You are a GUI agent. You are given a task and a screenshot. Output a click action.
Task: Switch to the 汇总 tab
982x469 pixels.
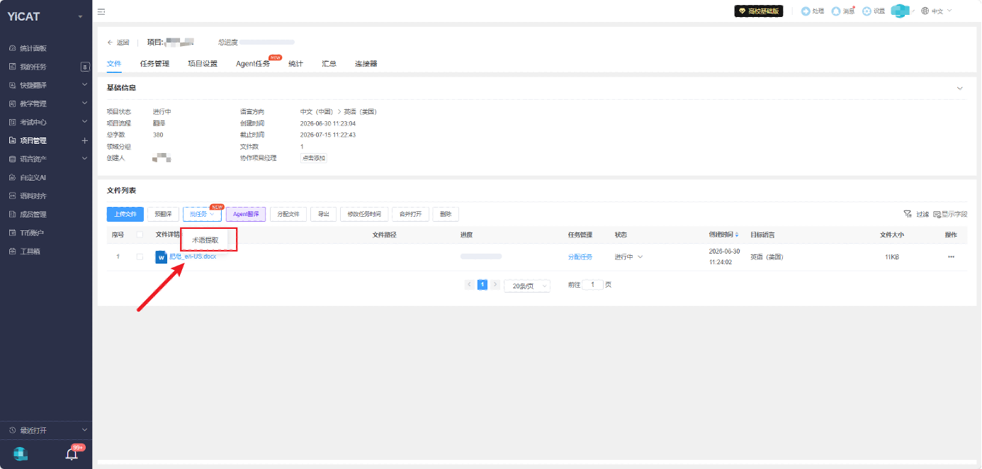(x=329, y=64)
